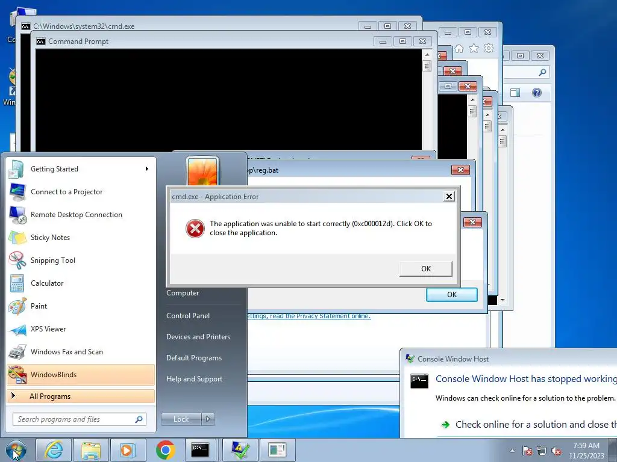Maximize the Command Prompt window
Image resolution: width=617 pixels, height=462 pixels.
402,42
